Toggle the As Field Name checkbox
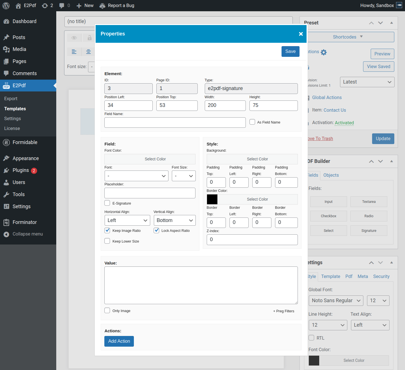Viewport: 405px width, 370px height. 252,122
